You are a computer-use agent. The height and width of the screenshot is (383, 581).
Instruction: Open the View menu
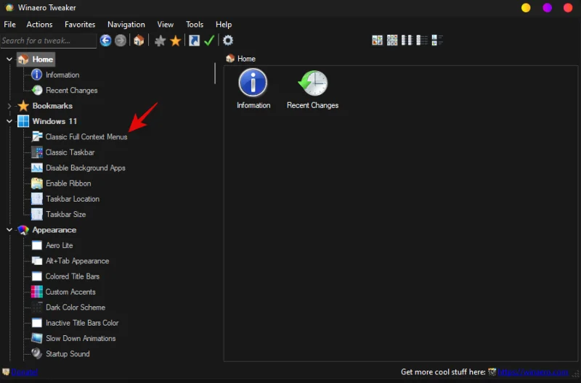(x=166, y=25)
